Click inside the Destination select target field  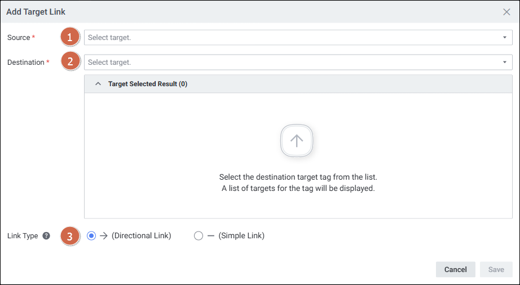coord(282,62)
